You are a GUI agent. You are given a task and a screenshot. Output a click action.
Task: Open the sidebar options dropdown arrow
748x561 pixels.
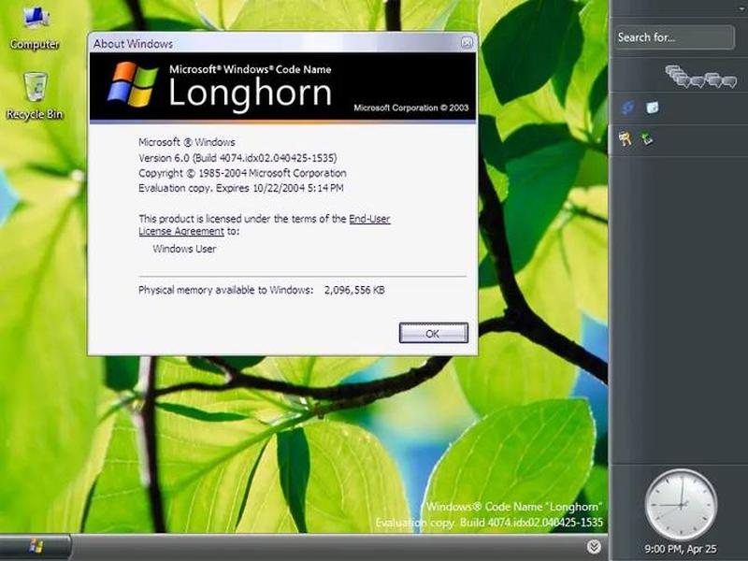point(743,8)
